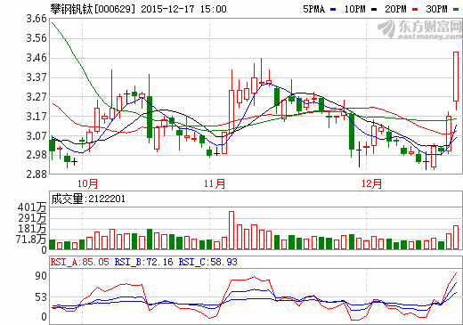The width and height of the screenshot is (463, 325).
Task: Click the red 20PM legend swatch
Action: [x=415, y=10]
